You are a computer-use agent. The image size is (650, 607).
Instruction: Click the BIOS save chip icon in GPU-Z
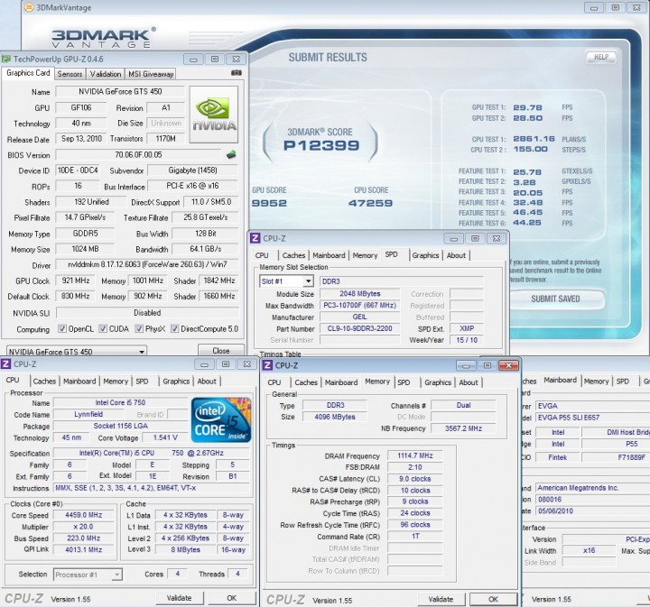coord(231,155)
